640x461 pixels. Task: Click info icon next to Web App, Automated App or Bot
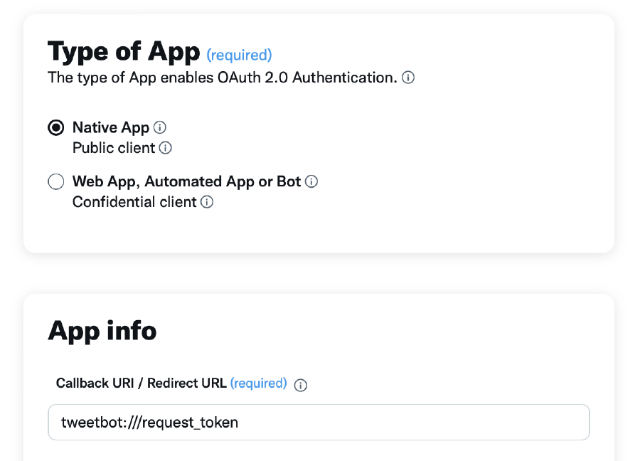pyautogui.click(x=311, y=181)
